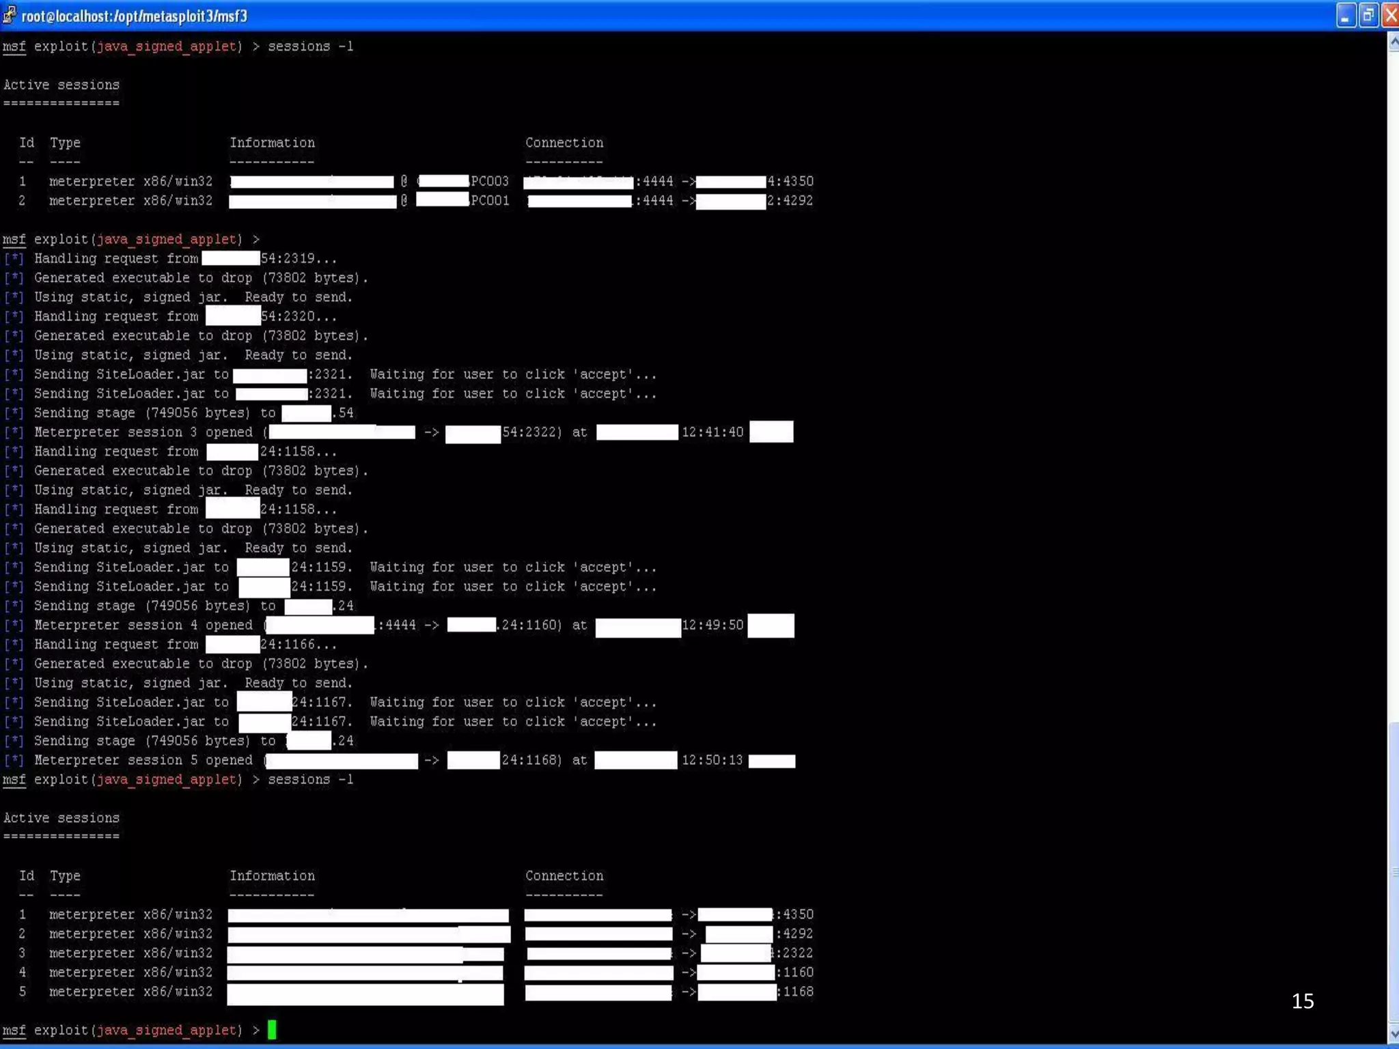Screen dimensions: 1399x1049
Task: Click the empty scrollbar track above the thumb
Action: 1393,382
